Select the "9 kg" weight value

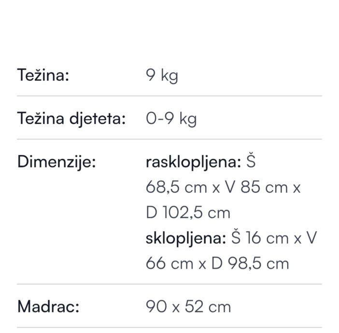pyautogui.click(x=162, y=75)
